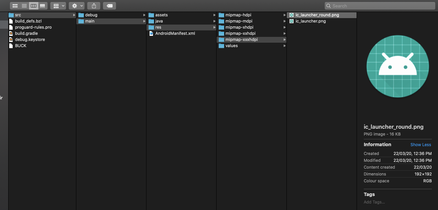Image resolution: width=438 pixels, height=210 pixels.
Task: Select the mipmap-xxhdpi folder
Action: (252, 33)
